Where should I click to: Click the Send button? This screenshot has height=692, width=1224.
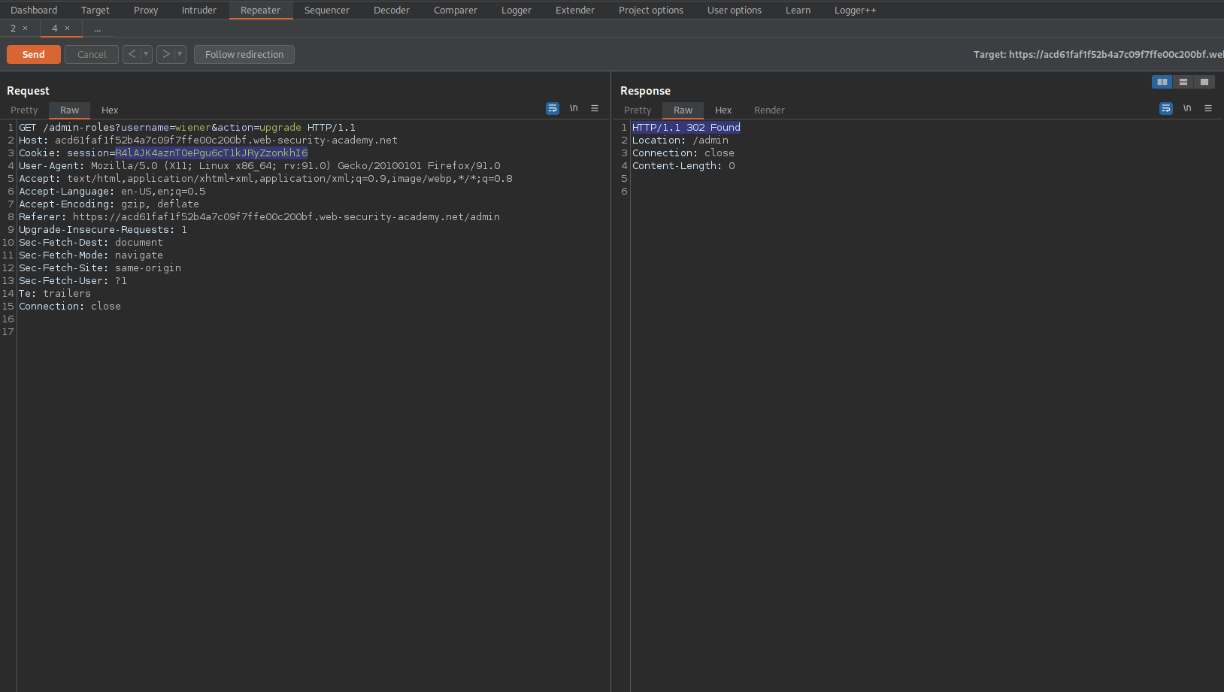pyautogui.click(x=34, y=54)
